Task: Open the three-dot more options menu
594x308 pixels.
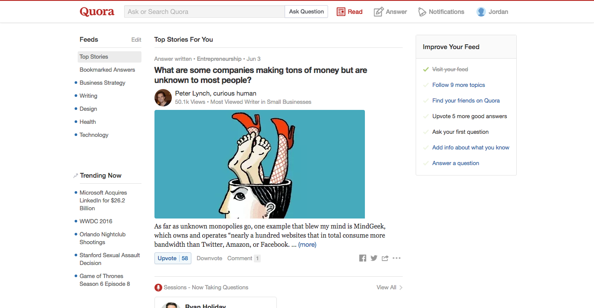Action: coord(397,258)
